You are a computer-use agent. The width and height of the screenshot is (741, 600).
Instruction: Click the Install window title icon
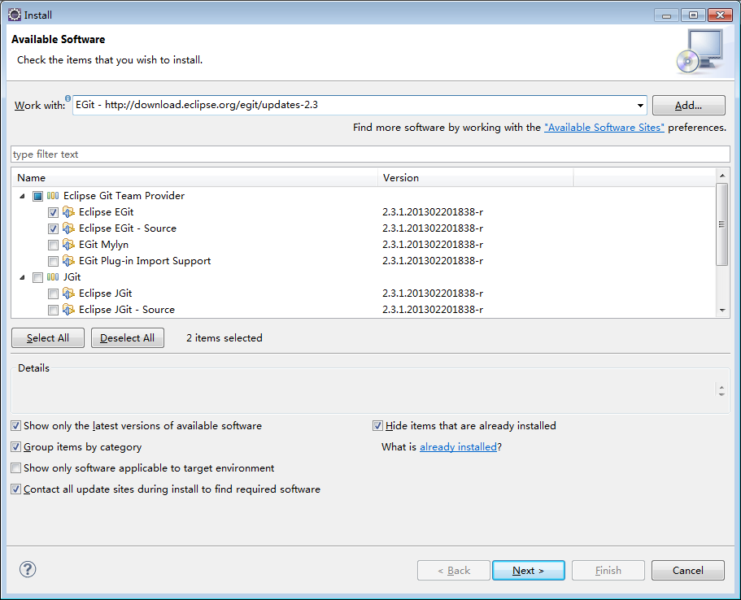(x=15, y=15)
